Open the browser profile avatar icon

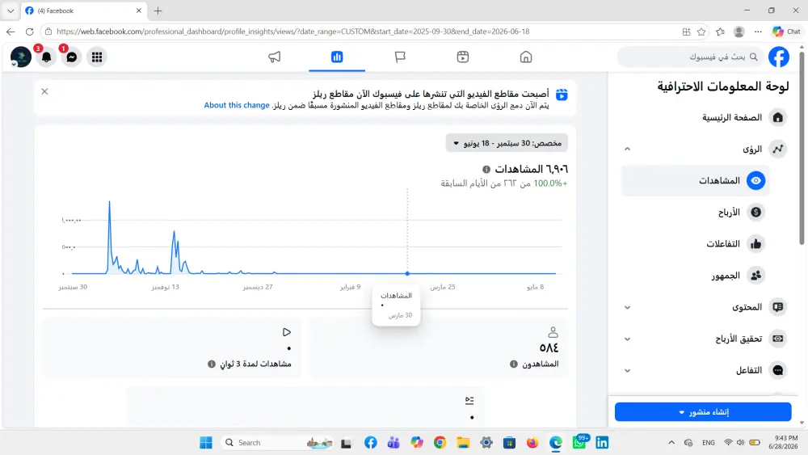tap(739, 32)
